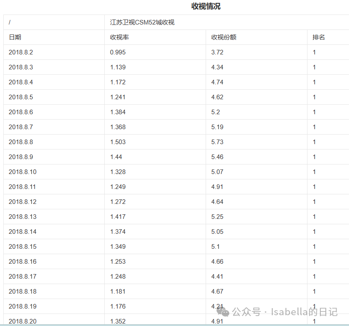This screenshot has height=326, width=349.
Task: Select the rating value 1.272
Action: point(118,201)
